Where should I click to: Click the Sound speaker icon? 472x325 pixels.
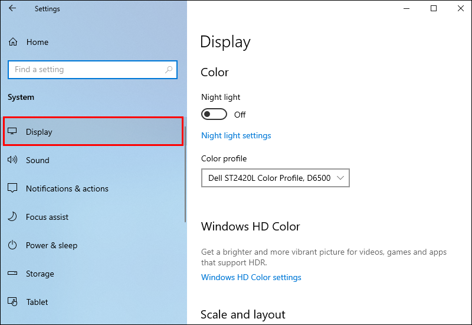12,160
